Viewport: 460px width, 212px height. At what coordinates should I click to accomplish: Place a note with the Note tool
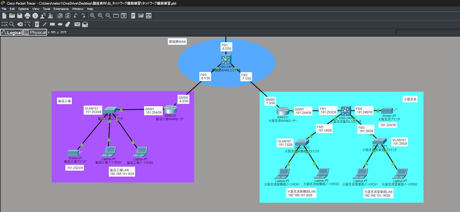[x=37, y=24]
